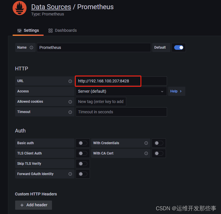
Task: Click the Allowed cookies New tag field
Action: [101, 102]
